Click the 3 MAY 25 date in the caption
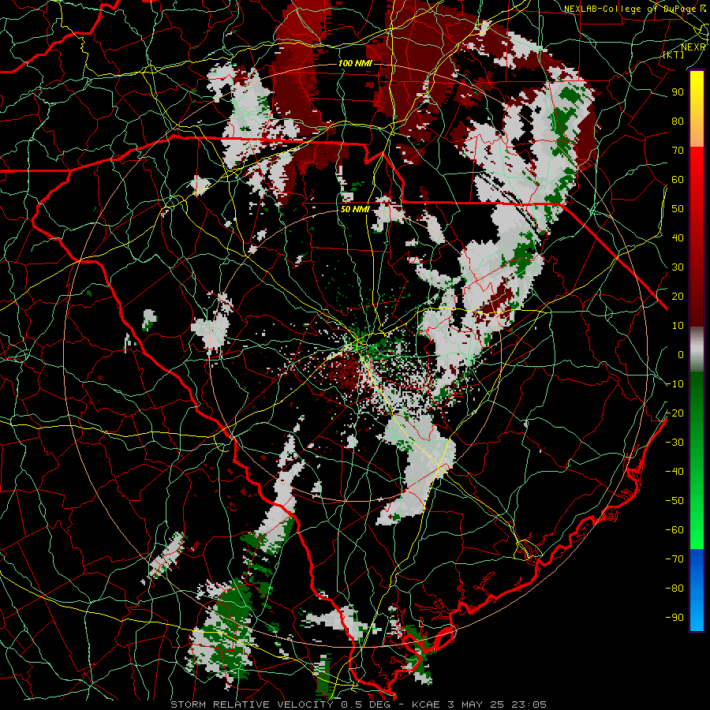Image resolution: width=710 pixels, height=710 pixels. coord(476,704)
